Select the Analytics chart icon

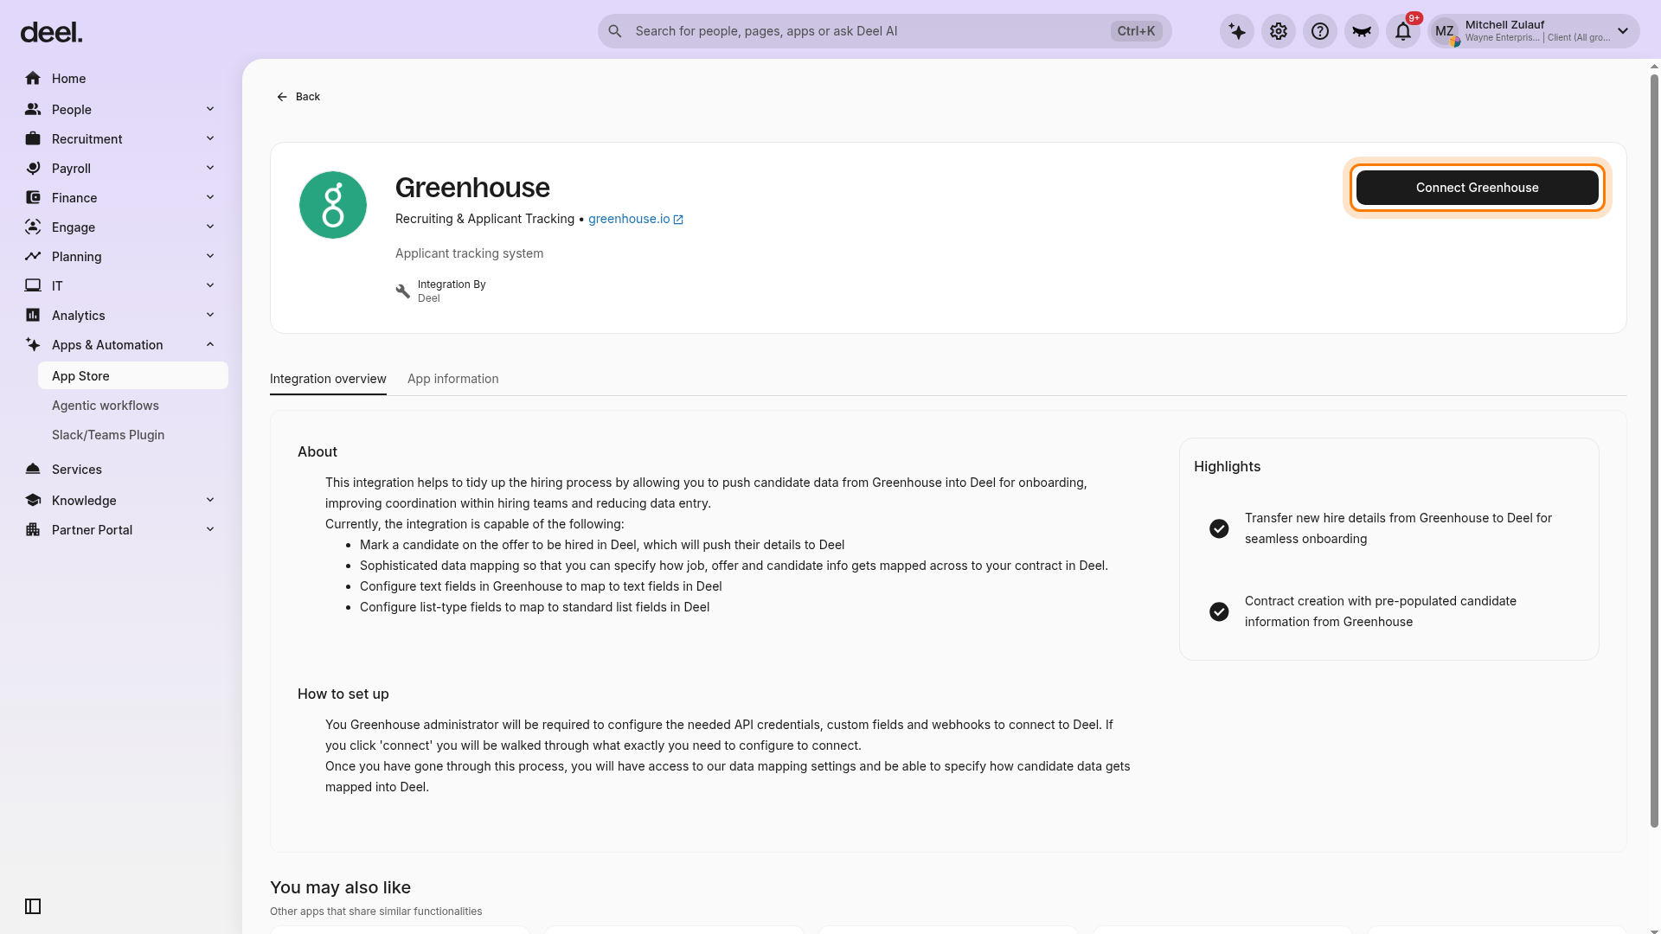pos(33,316)
